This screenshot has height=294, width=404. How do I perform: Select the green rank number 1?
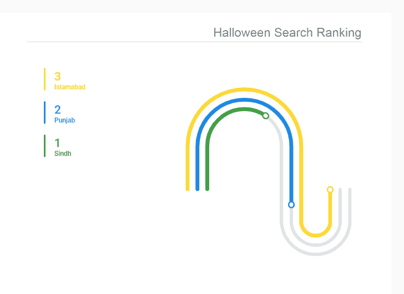pos(58,143)
